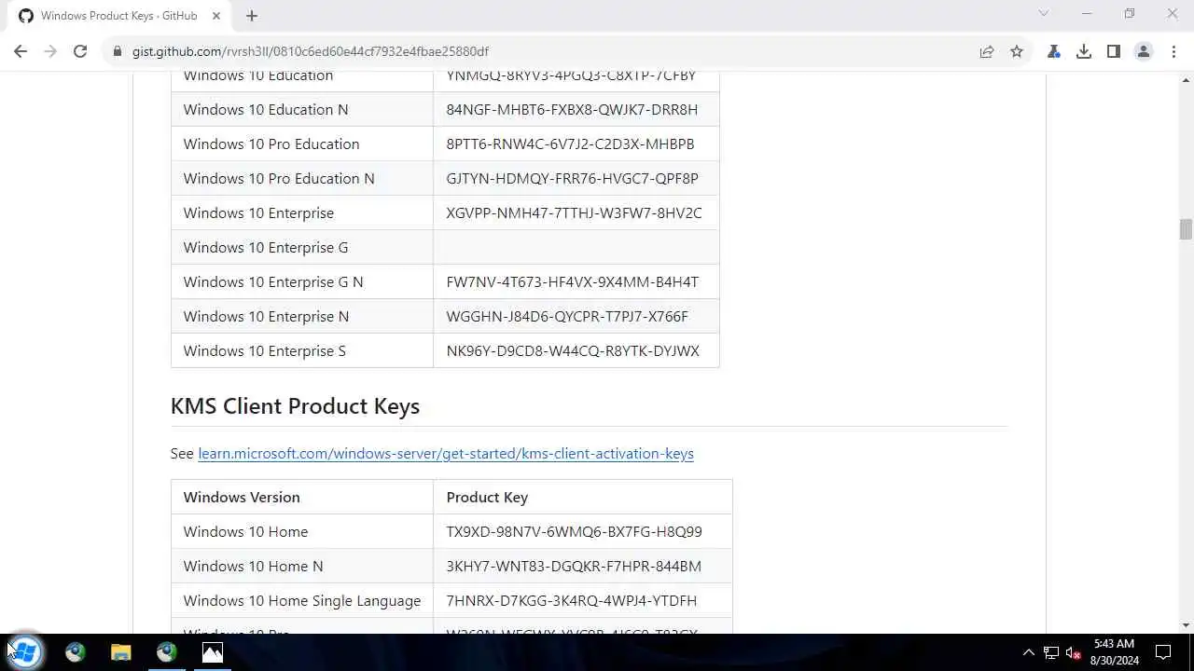The image size is (1194, 671).
Task: Select the Windows 10 Pro Education label
Action: coord(271,144)
